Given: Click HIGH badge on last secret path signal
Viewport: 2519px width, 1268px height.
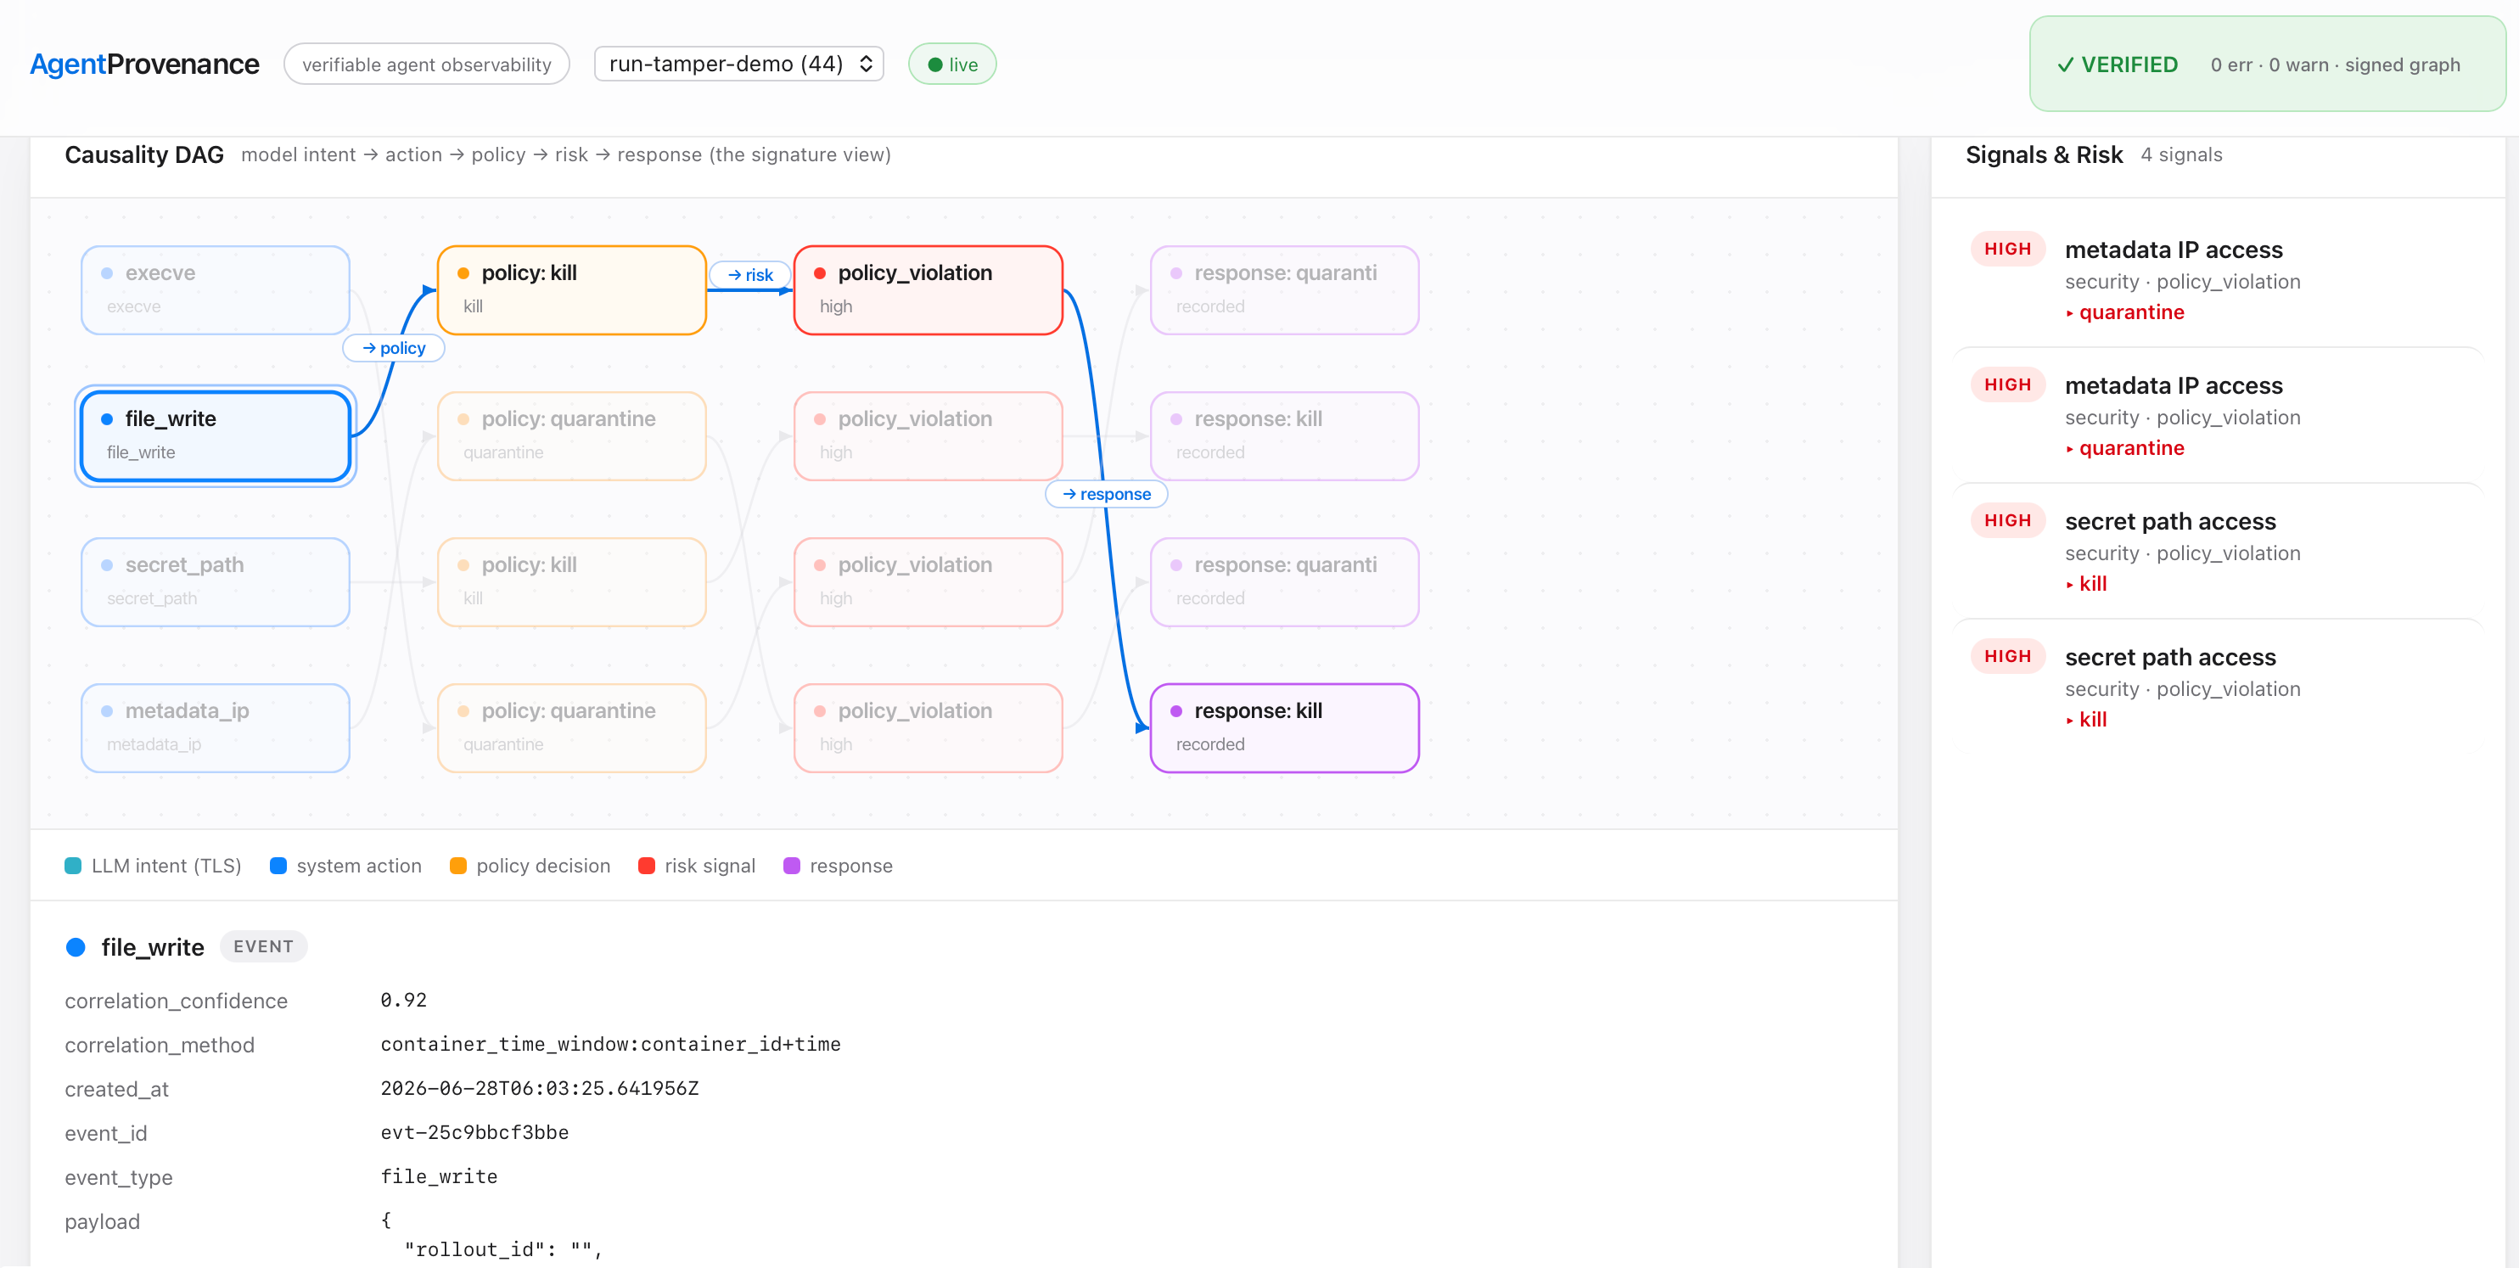Looking at the screenshot, I should pos(2007,657).
